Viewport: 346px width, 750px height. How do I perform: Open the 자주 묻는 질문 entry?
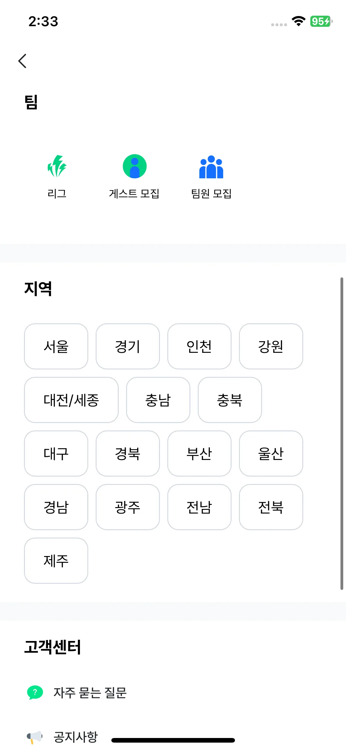[x=90, y=693]
